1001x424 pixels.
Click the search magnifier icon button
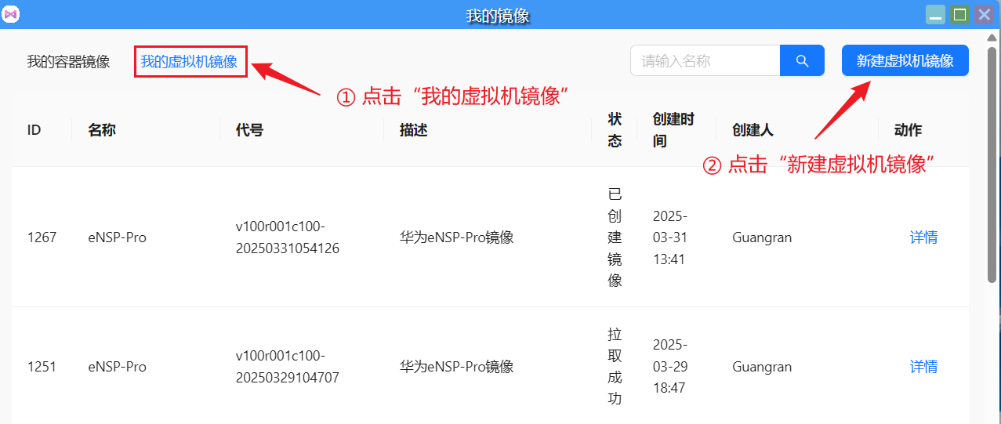pyautogui.click(x=802, y=60)
